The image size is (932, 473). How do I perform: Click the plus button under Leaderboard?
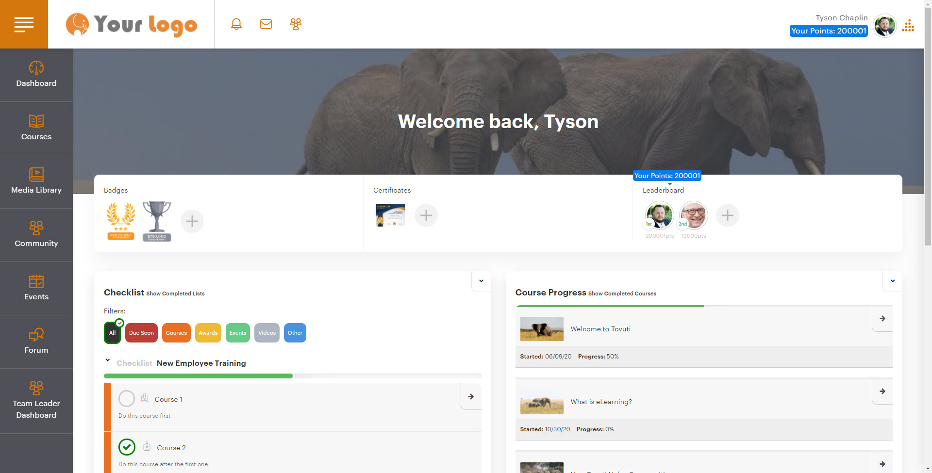[728, 215]
